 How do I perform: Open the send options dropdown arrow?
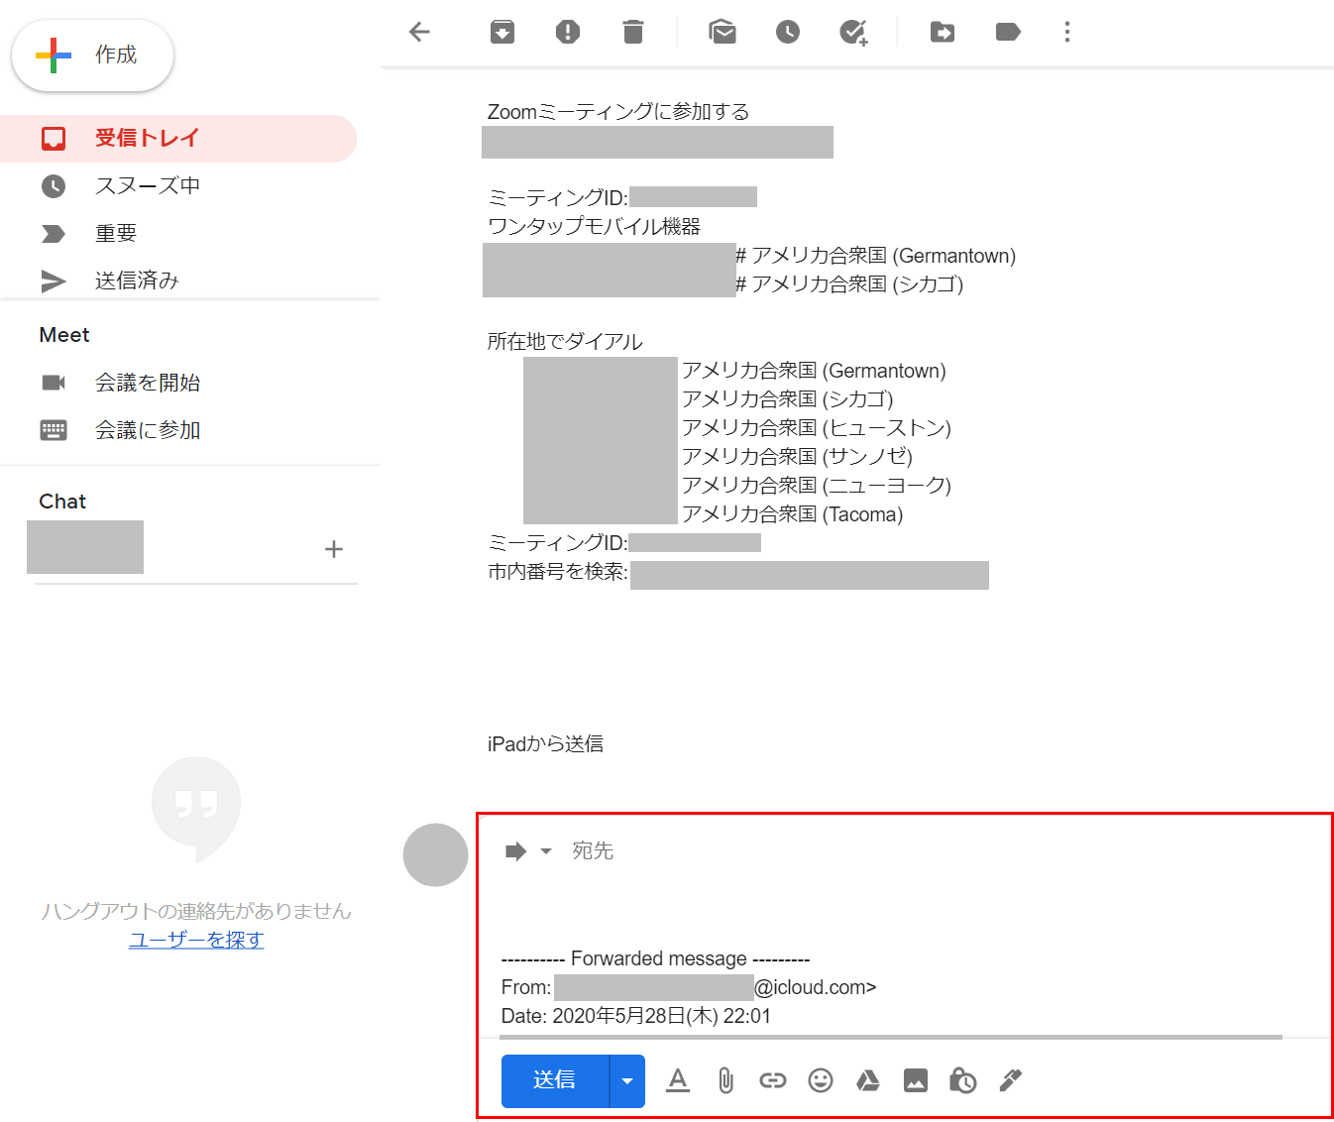click(627, 1080)
